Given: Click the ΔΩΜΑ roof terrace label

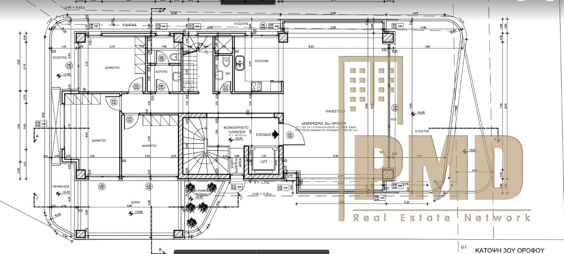Looking at the screenshot, I should pos(135,202).
